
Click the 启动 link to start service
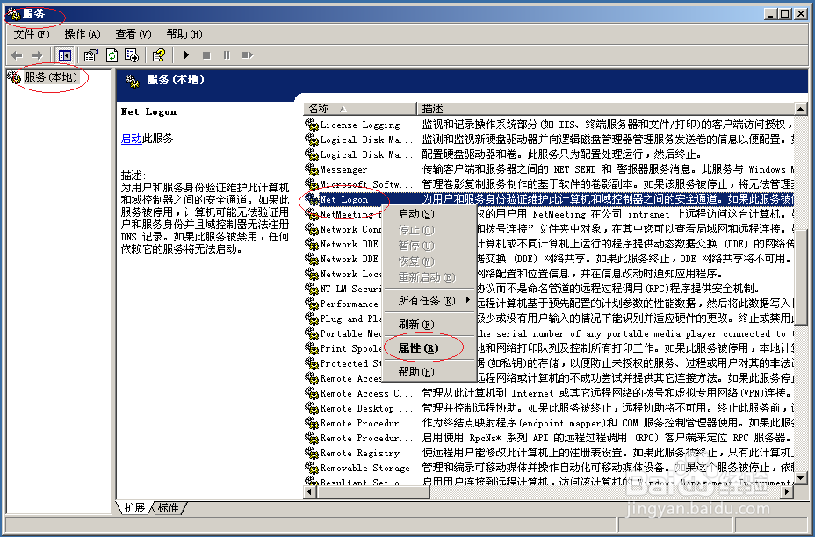132,139
